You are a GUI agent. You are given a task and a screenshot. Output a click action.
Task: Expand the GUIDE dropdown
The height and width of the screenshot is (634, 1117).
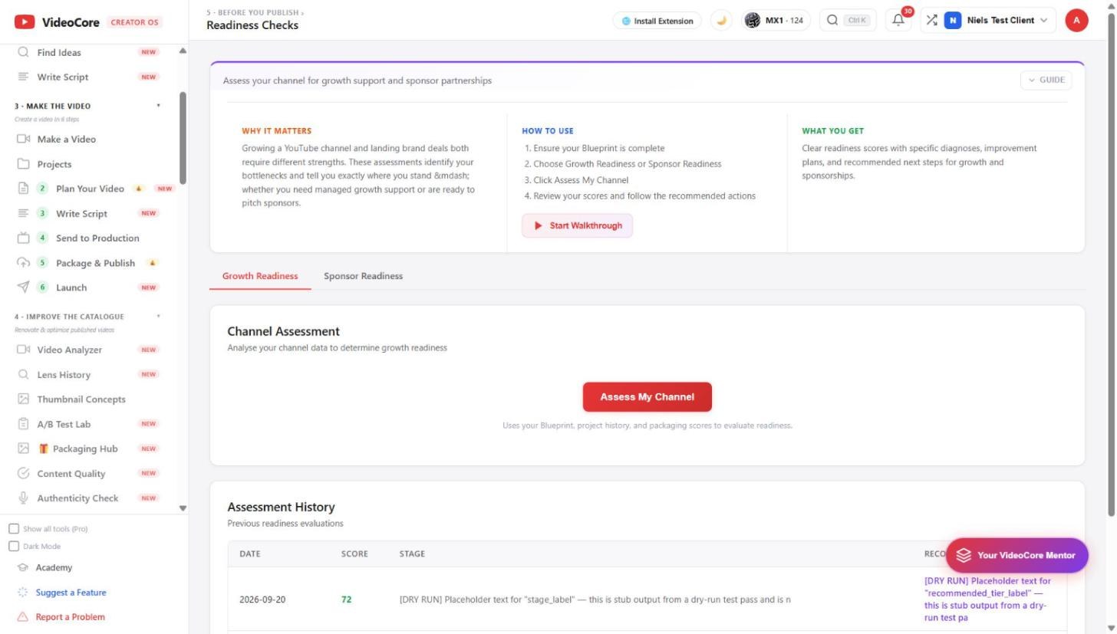1046,80
